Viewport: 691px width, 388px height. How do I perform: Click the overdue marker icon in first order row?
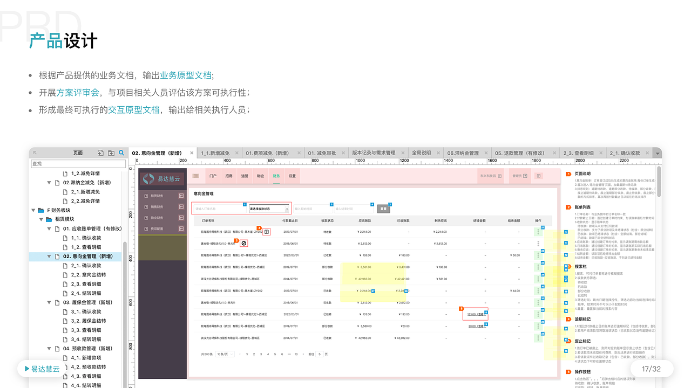click(267, 232)
